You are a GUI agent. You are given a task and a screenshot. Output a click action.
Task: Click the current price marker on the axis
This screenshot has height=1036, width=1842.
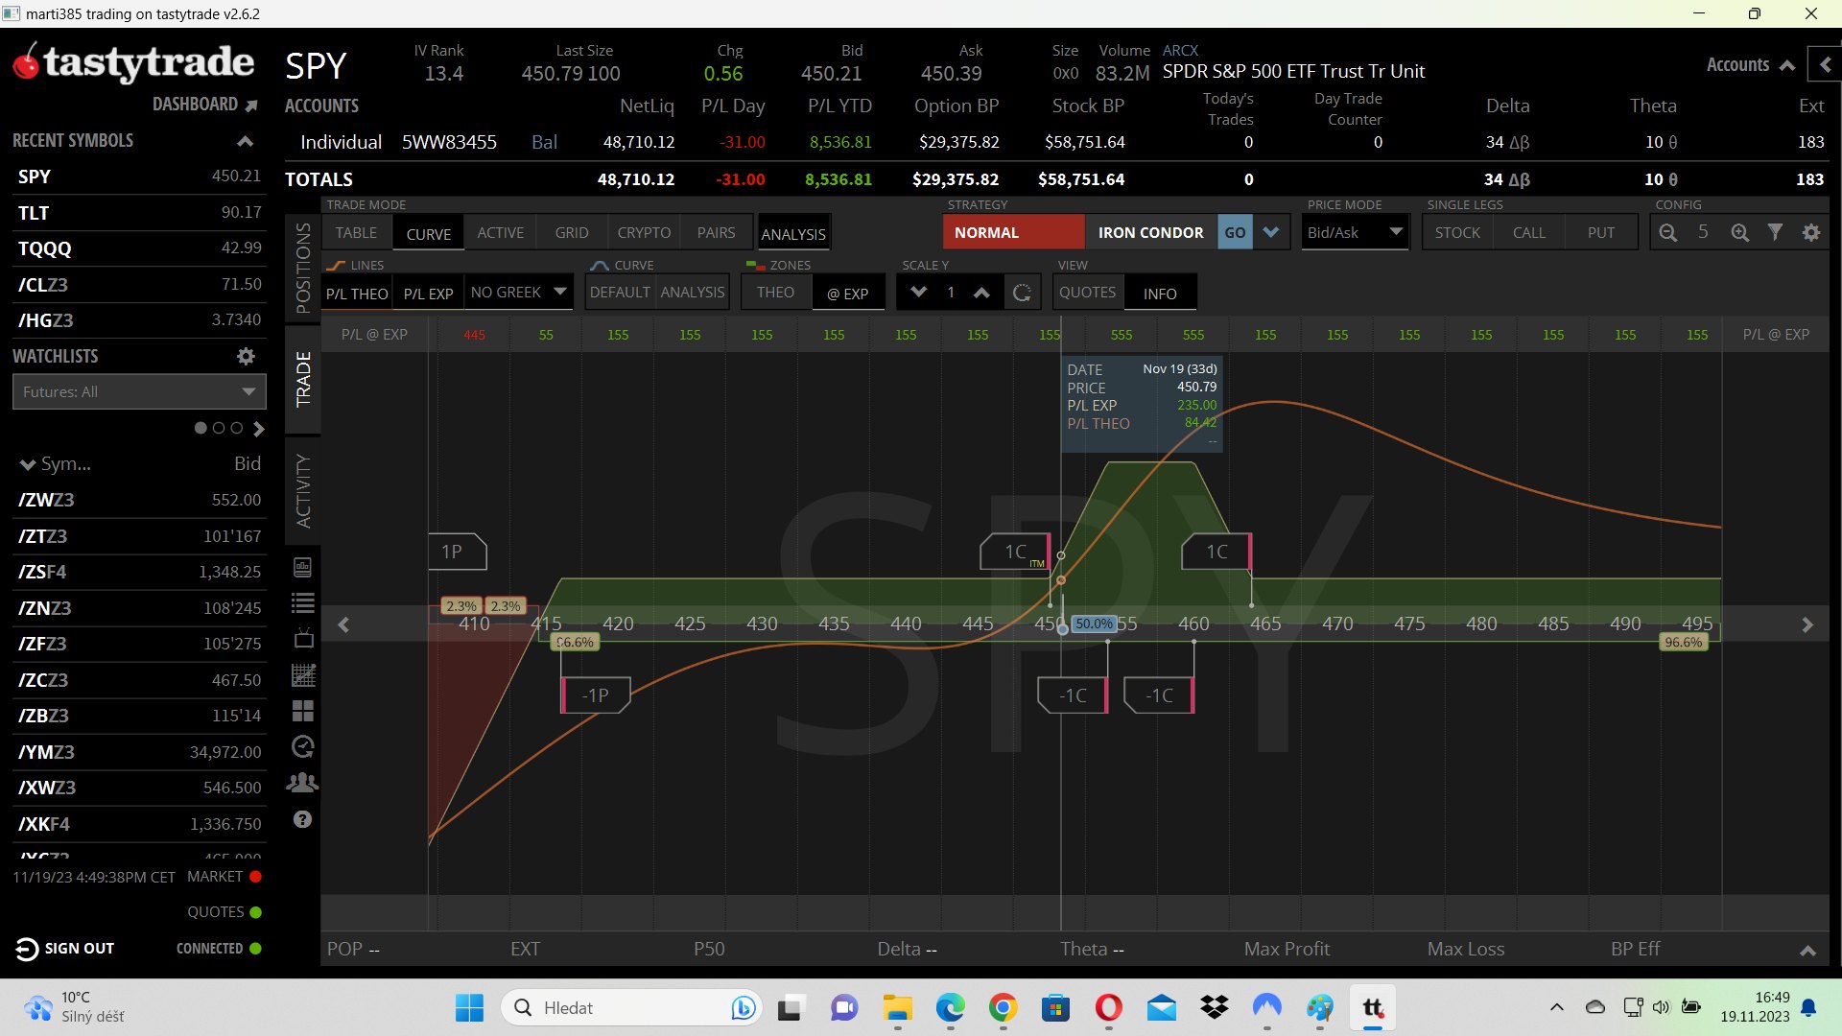click(1062, 629)
